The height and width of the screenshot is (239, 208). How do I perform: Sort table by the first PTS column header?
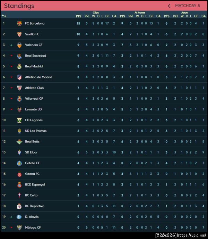(x=78, y=16)
